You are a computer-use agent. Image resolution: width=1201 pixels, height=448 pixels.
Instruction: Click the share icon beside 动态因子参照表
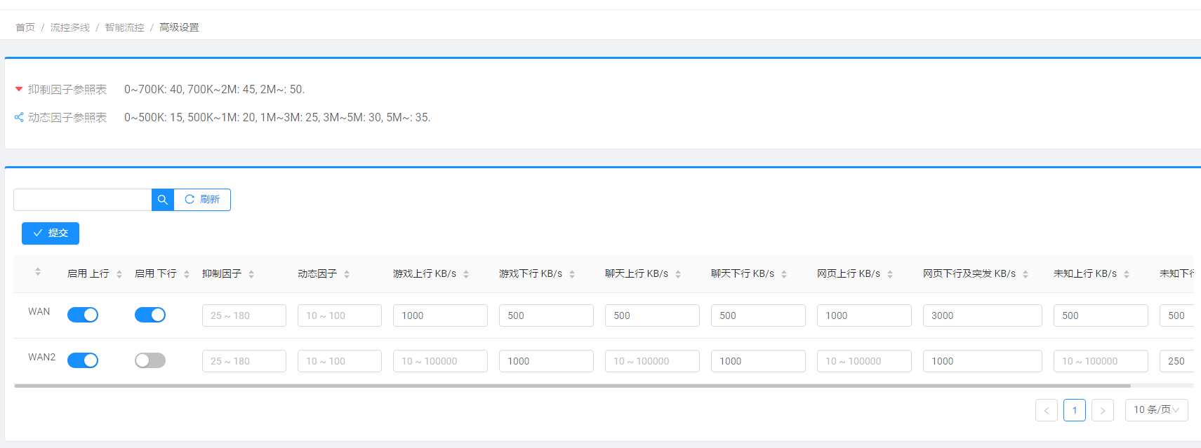point(19,117)
